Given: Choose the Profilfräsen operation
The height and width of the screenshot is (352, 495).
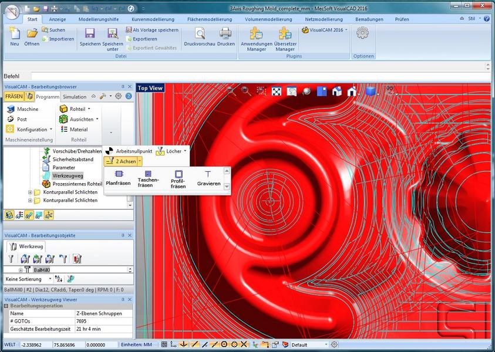Looking at the screenshot, I should [x=179, y=179].
